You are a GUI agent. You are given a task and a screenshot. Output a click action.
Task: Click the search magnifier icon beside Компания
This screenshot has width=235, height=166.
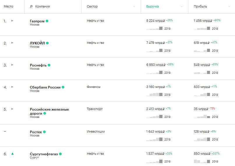click(31, 6)
